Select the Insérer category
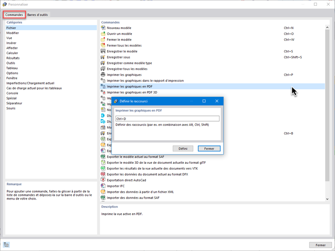Viewport: 335px width, 251px height. pyautogui.click(x=11, y=43)
